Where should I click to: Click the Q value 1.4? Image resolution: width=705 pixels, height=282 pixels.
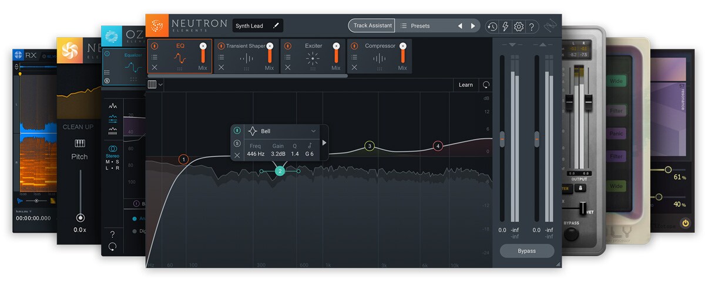[x=295, y=154]
